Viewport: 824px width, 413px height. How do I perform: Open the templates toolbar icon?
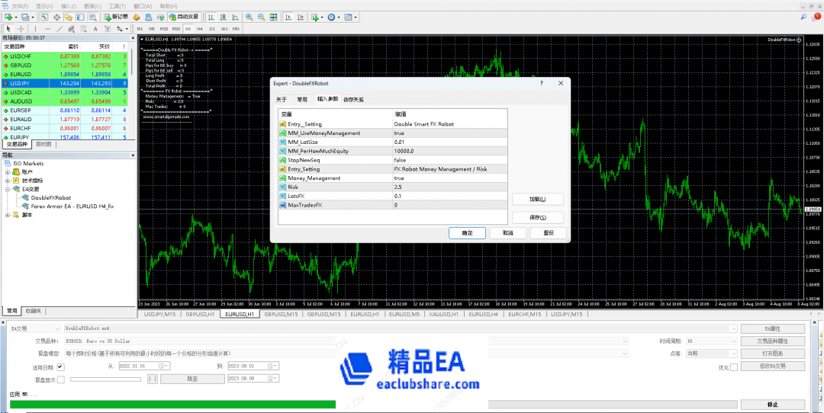348,18
